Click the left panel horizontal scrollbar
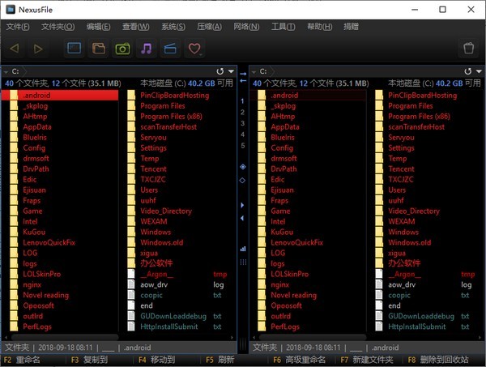The height and width of the screenshot is (367, 486). (x=65, y=337)
